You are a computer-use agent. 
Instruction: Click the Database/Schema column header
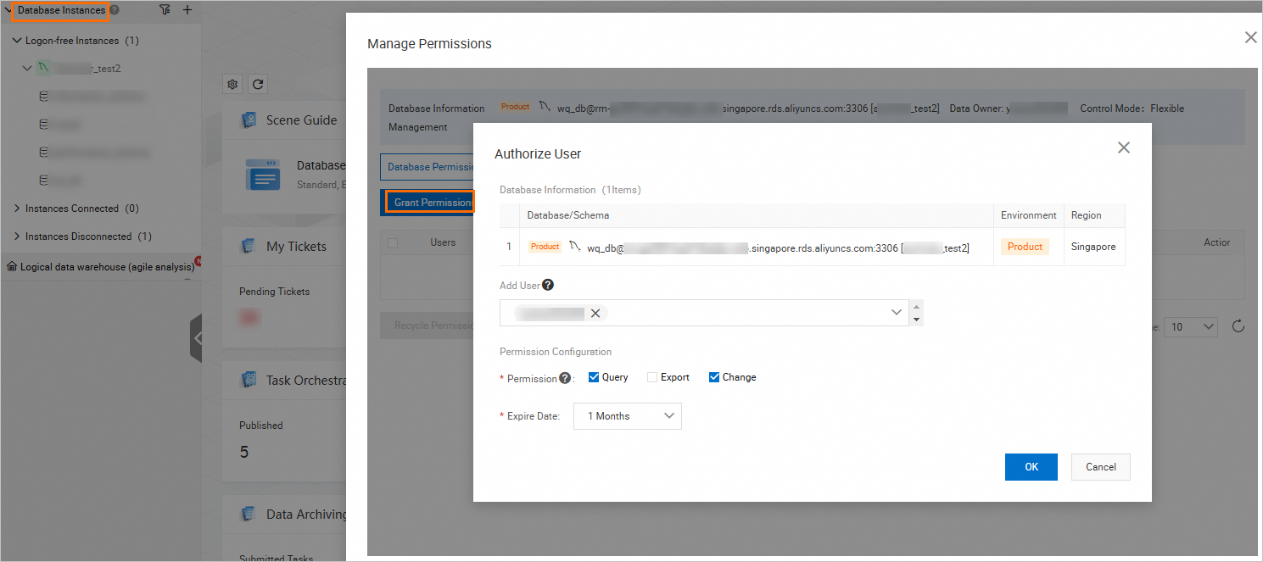tap(568, 215)
